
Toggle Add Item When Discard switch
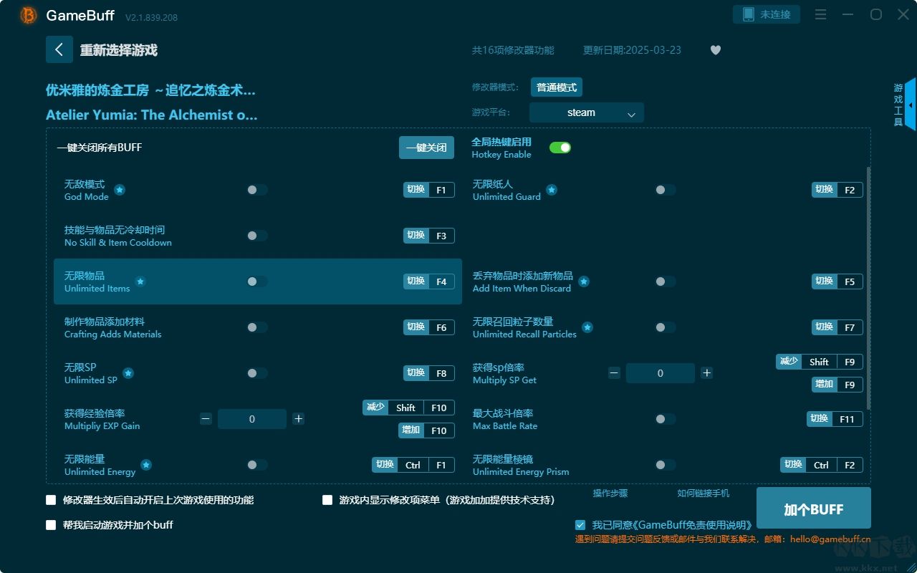pyautogui.click(x=665, y=281)
